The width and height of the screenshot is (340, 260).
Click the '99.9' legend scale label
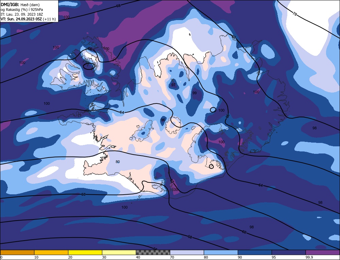[309, 257]
